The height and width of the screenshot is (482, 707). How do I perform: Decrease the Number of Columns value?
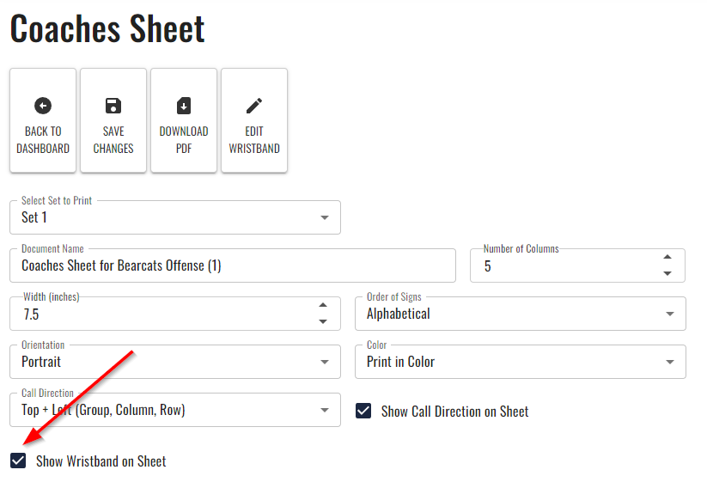pos(667,273)
